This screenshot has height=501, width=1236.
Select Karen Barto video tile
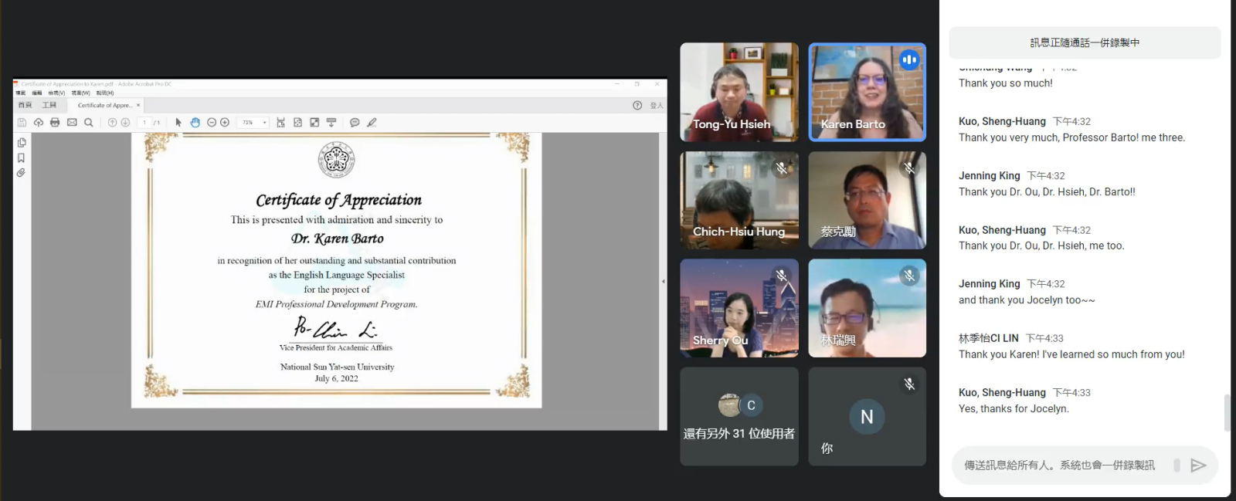tap(868, 92)
